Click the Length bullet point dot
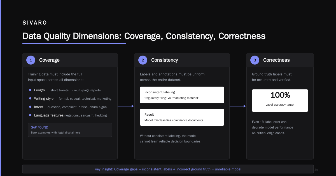Viewport: 336px width, 176px height. point(30,90)
